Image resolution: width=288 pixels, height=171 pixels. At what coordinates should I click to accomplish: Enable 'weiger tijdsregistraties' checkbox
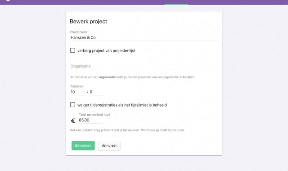pos(72,105)
